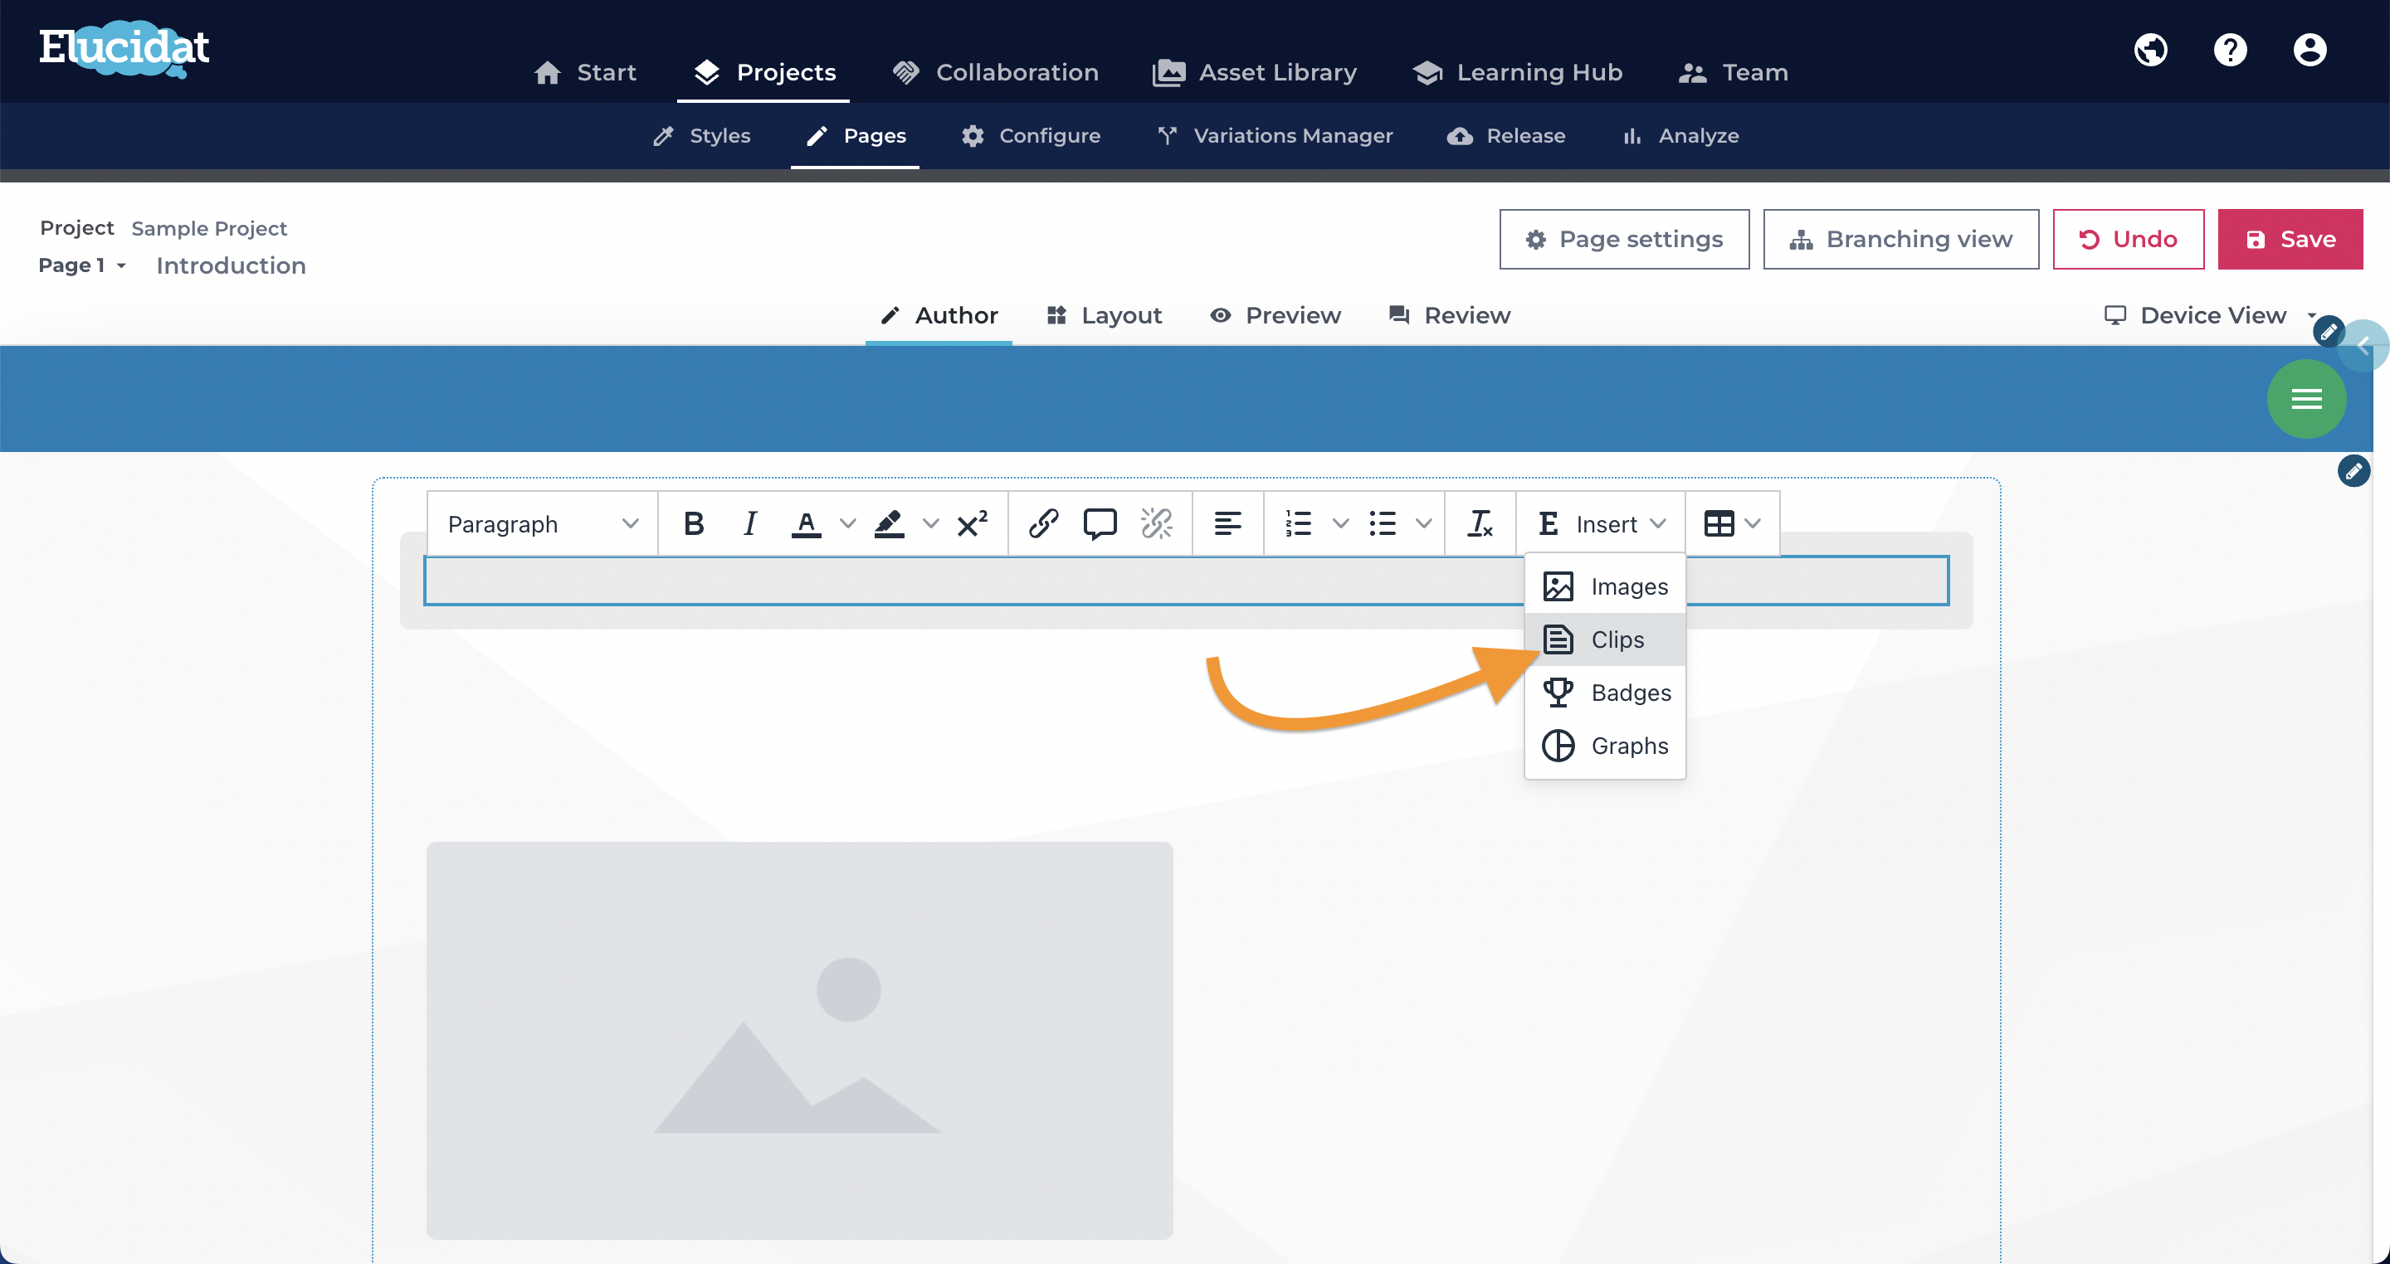Viewport: 2390px width, 1264px height.
Task: Click the Save button
Action: 2290,239
